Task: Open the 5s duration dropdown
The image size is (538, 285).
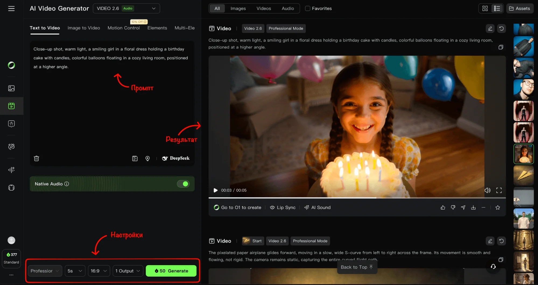Action: click(x=75, y=271)
